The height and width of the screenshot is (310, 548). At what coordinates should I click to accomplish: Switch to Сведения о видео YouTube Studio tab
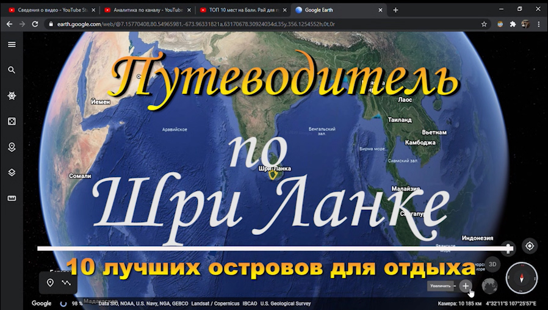pos(51,10)
